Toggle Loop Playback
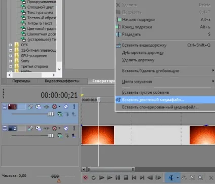Screen dimensions: 215x184 coord(93,177)
